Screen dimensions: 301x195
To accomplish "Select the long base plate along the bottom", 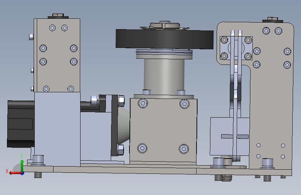I will (x=157, y=170).
